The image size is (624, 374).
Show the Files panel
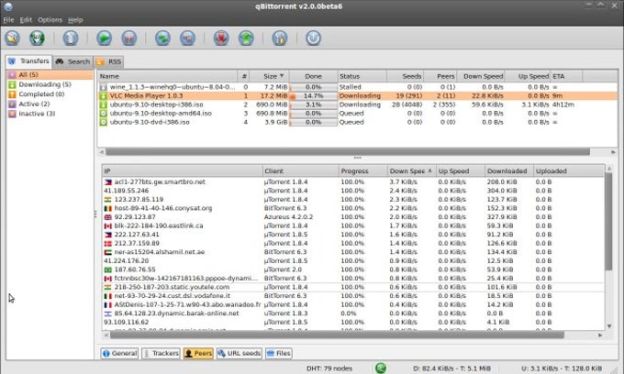tap(280, 353)
